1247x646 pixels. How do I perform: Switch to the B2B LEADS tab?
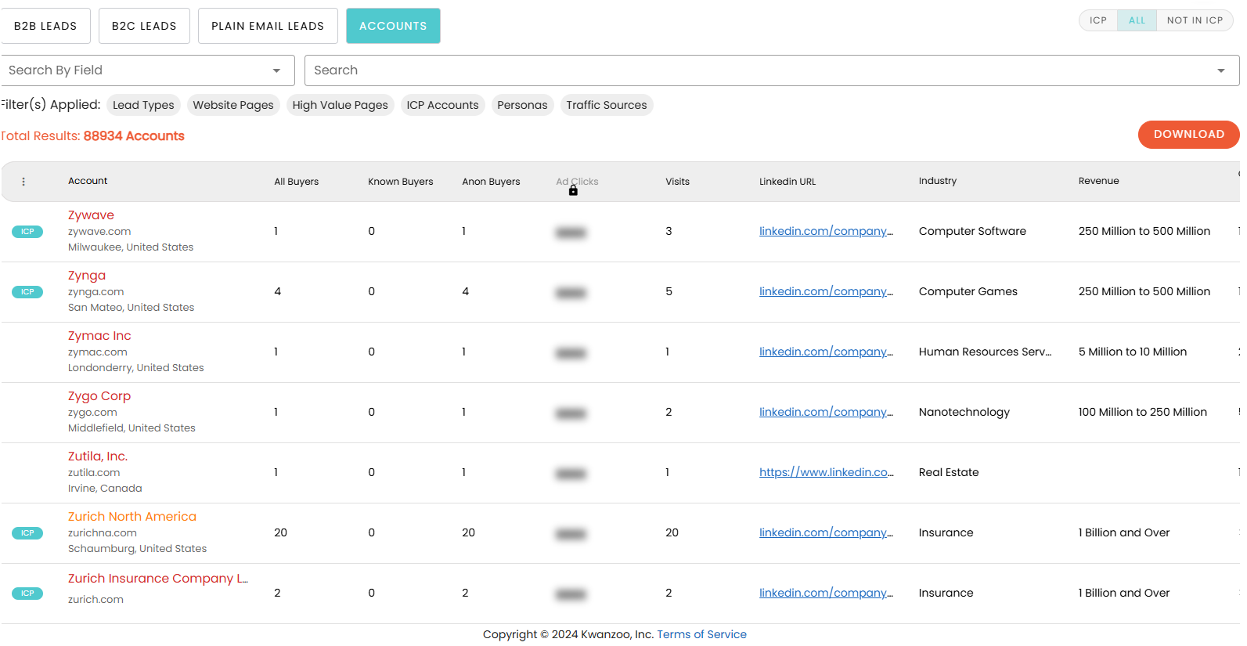[45, 26]
